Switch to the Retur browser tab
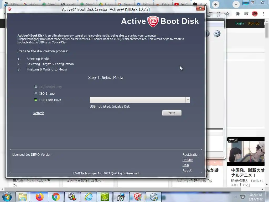The width and height of the screenshot is (269, 202). 163,4
